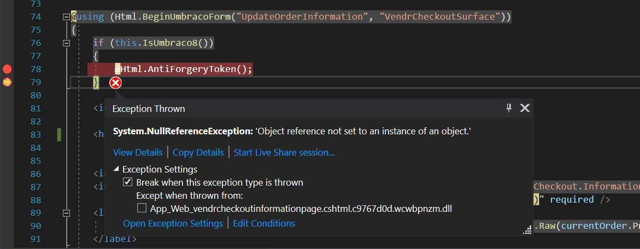
Task: Pin the Exception Thrown popup
Action: (509, 108)
